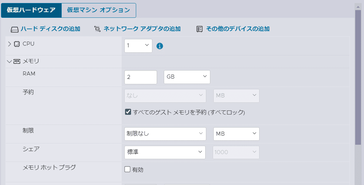Click into the RAM value field
Image resolution: width=364 pixels, height=185 pixels.
pyautogui.click(x=141, y=77)
